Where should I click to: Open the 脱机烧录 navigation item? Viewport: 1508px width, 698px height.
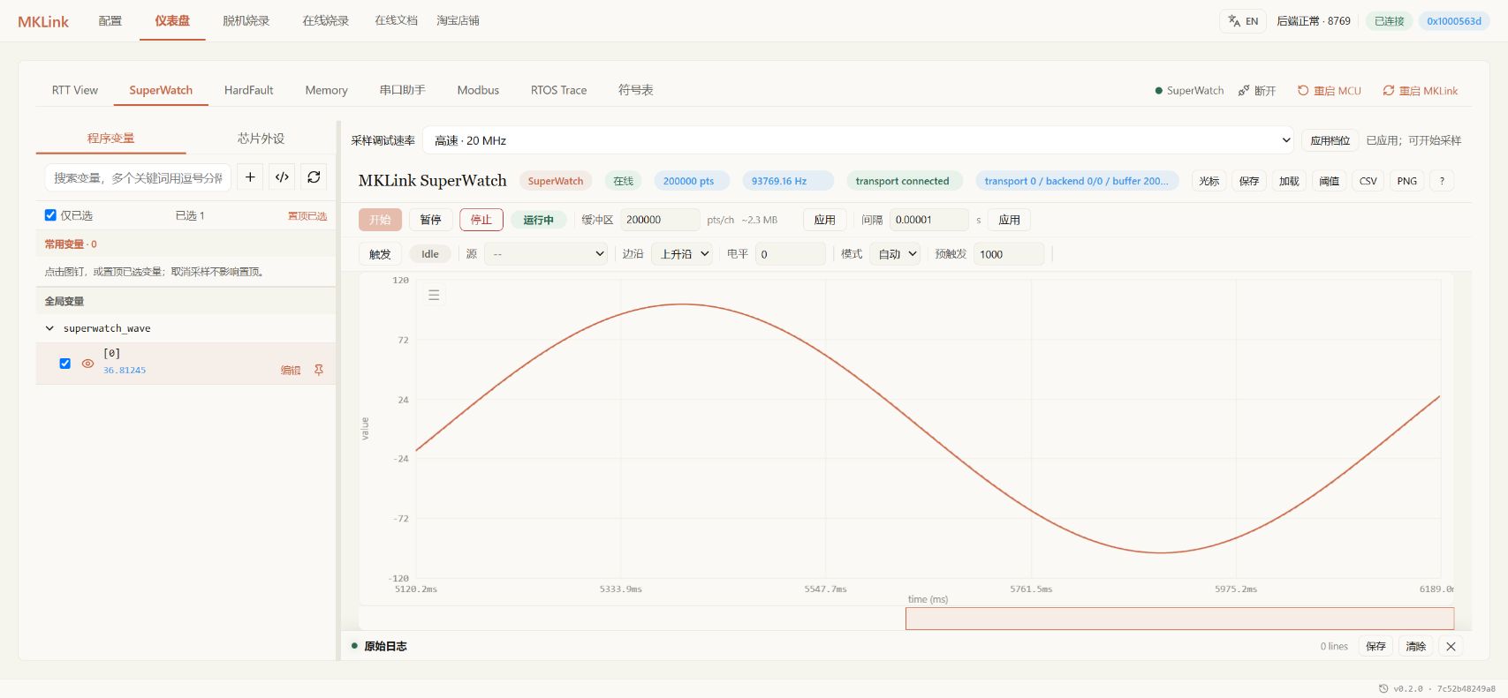[246, 21]
